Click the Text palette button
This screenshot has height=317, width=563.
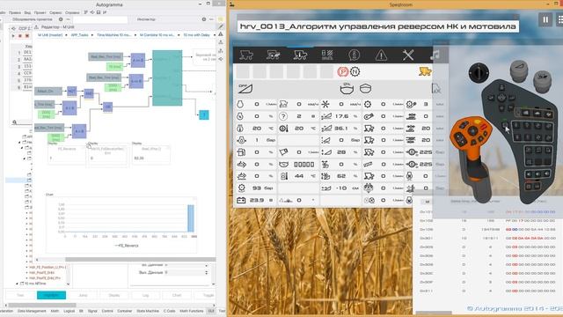[x=20, y=295]
